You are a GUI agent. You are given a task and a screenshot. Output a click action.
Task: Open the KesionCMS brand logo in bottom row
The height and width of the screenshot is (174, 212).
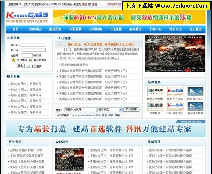coord(175,106)
